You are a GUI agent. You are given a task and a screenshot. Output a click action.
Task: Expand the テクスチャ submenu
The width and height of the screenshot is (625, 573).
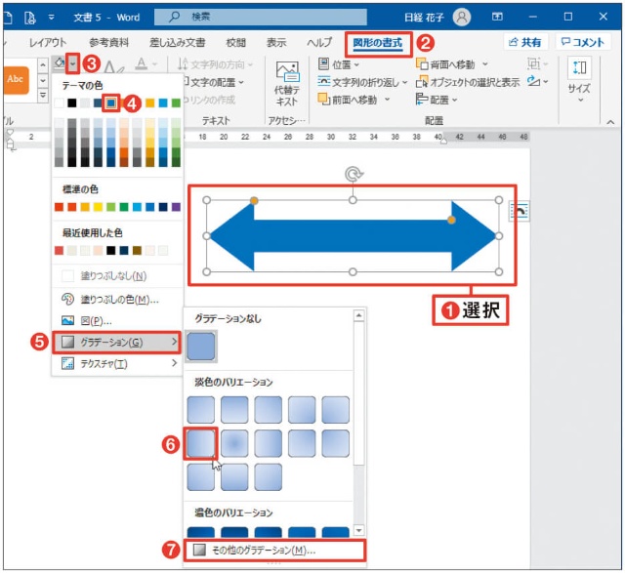(x=117, y=363)
